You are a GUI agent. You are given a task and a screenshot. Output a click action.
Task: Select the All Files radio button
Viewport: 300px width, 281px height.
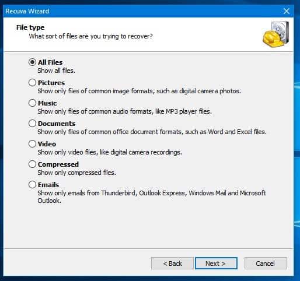tap(32, 62)
